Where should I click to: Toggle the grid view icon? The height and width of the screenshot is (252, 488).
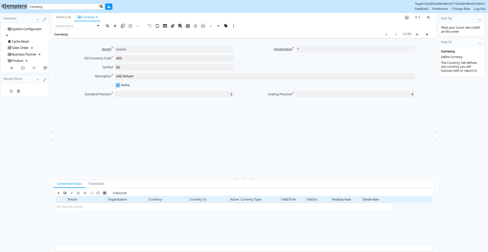pyautogui.click(x=165, y=26)
